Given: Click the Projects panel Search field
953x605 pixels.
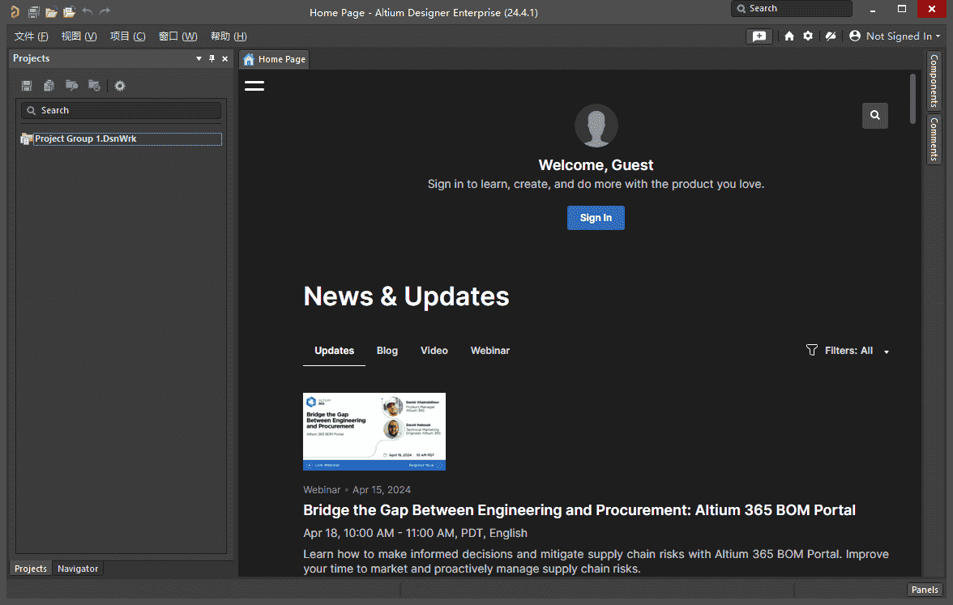Looking at the screenshot, I should point(122,110).
